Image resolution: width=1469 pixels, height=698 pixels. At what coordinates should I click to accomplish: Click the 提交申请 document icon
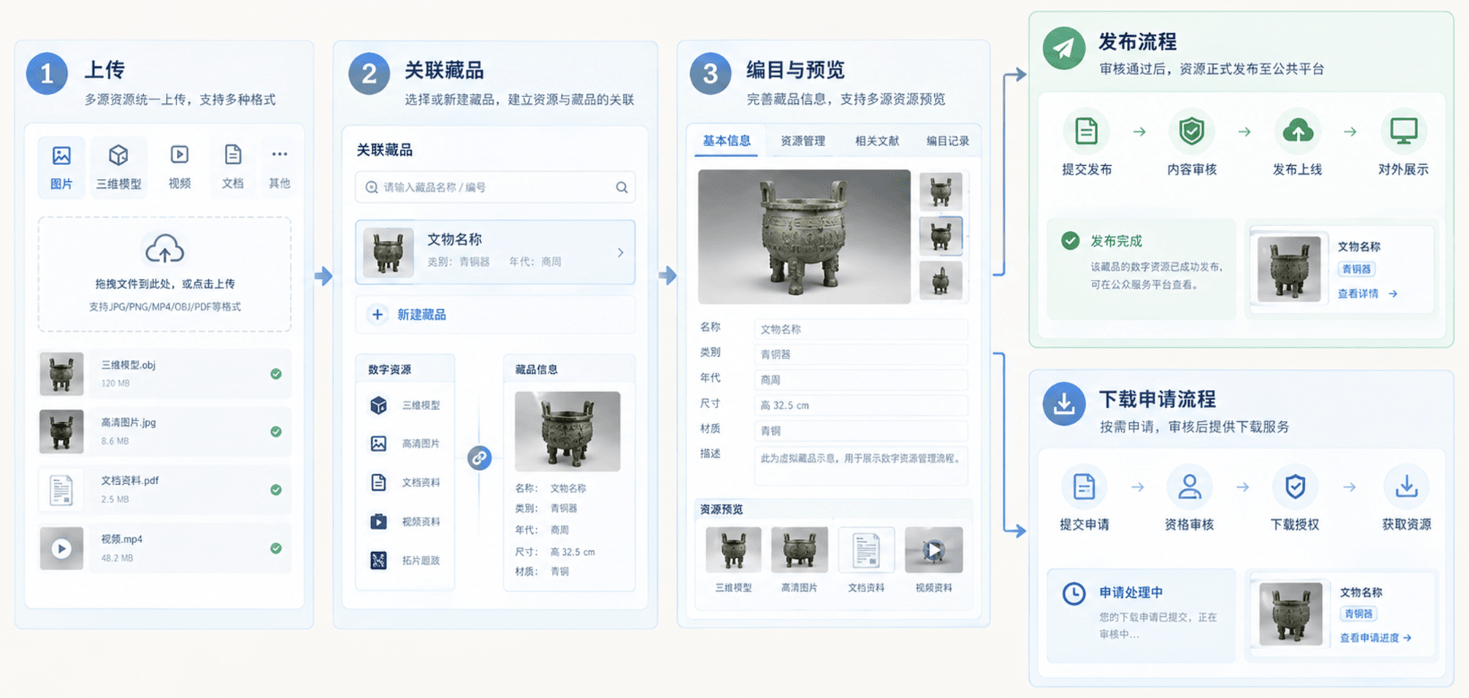1084,487
